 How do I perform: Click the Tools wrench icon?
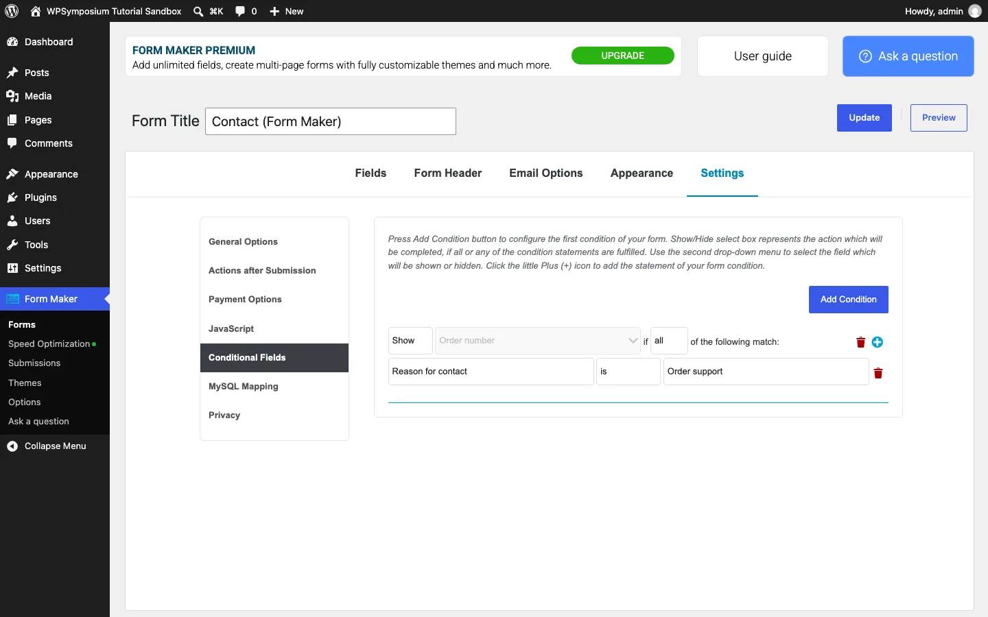[x=12, y=245]
